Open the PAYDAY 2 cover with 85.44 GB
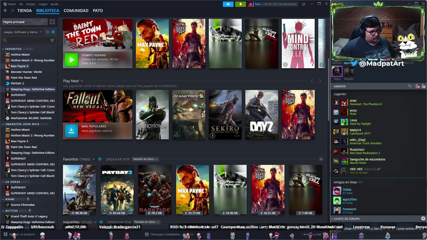Image resolution: width=427 pixels, height=240 pixels. (x=117, y=190)
